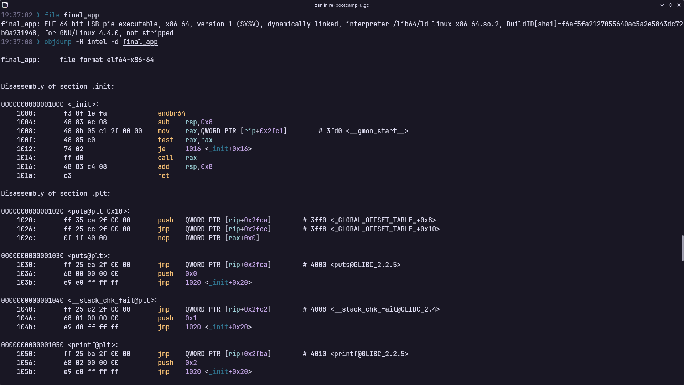
Task: Click the minimize chevron icon in title bar
Action: 662,5
